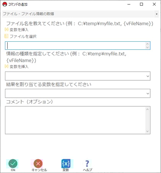This screenshot has height=173, width=161.
Task: Expand the ファイル情報の取得 command dropdown
Action: pyautogui.click(x=156, y=14)
